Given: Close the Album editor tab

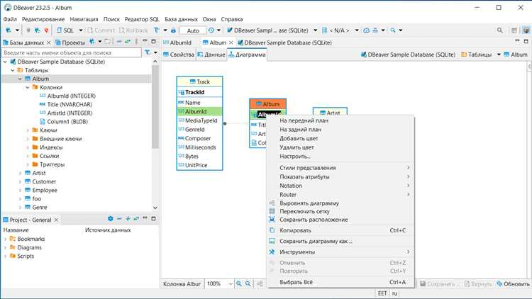Looking at the screenshot, I should click(x=231, y=43).
